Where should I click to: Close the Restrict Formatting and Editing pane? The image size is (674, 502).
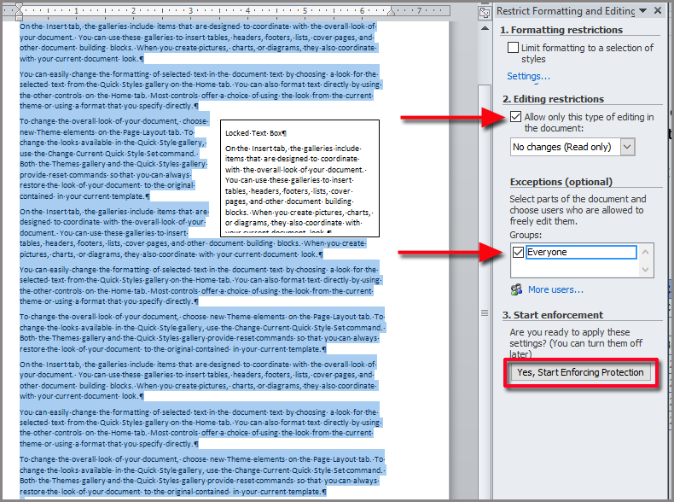pos(658,11)
